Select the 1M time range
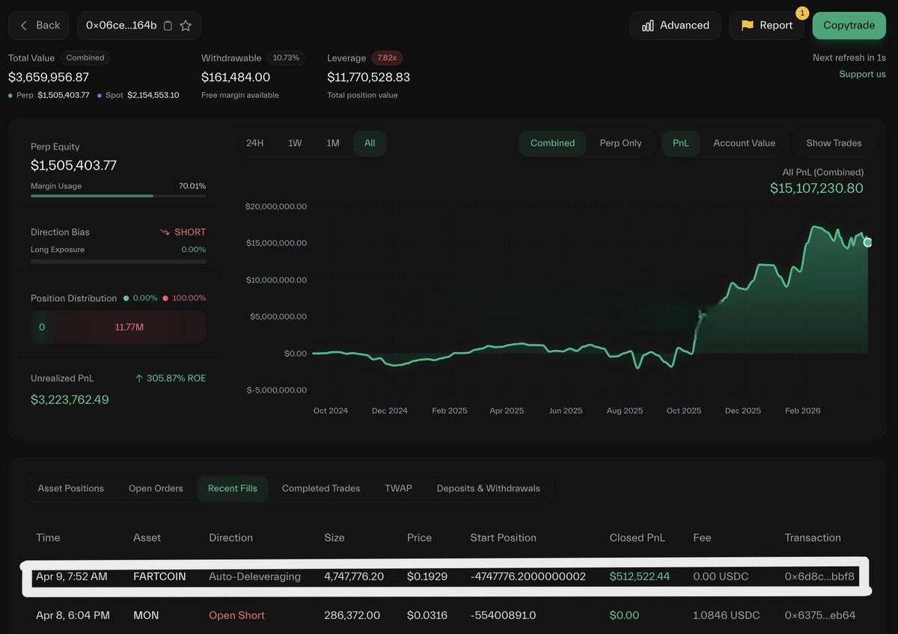This screenshot has width=898, height=634. (x=333, y=143)
